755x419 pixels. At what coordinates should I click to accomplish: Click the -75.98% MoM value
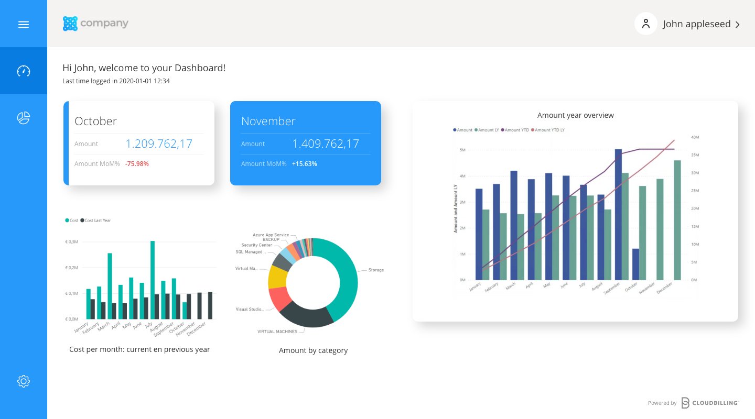[137, 163]
